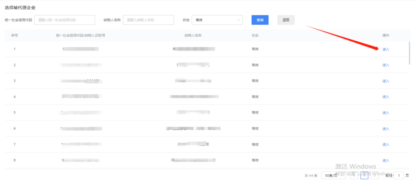Click 进入 for row 5
This screenshot has height=187, width=415.
click(386, 113)
